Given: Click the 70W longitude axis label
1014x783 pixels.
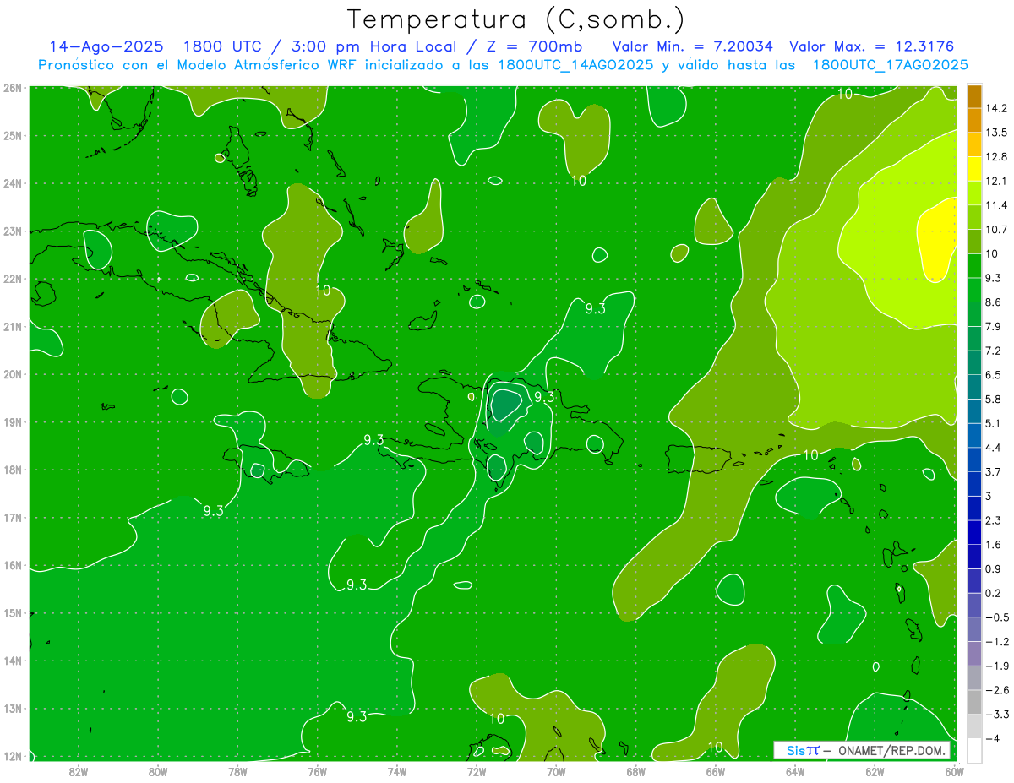Looking at the screenshot, I should pyautogui.click(x=556, y=772).
